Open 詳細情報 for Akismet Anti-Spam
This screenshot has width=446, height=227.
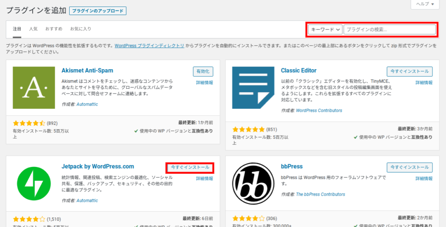[205, 83]
